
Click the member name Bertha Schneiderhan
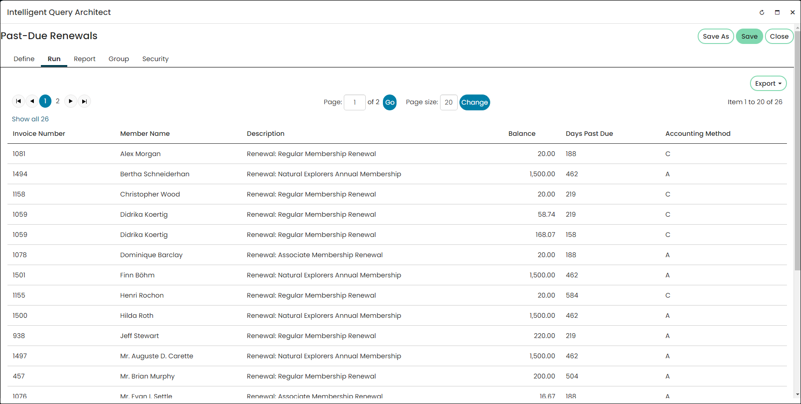click(x=155, y=174)
